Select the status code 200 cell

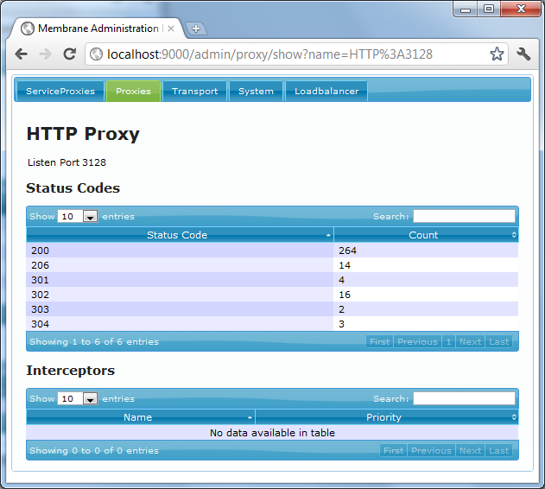pyautogui.click(x=180, y=250)
